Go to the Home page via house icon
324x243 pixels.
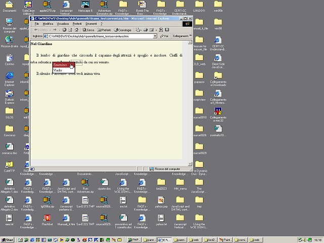[x=76, y=30]
